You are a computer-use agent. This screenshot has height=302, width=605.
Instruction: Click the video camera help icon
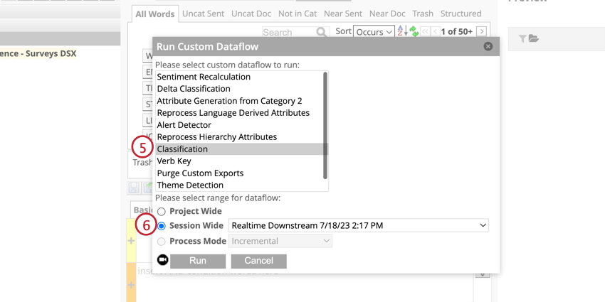(x=163, y=260)
